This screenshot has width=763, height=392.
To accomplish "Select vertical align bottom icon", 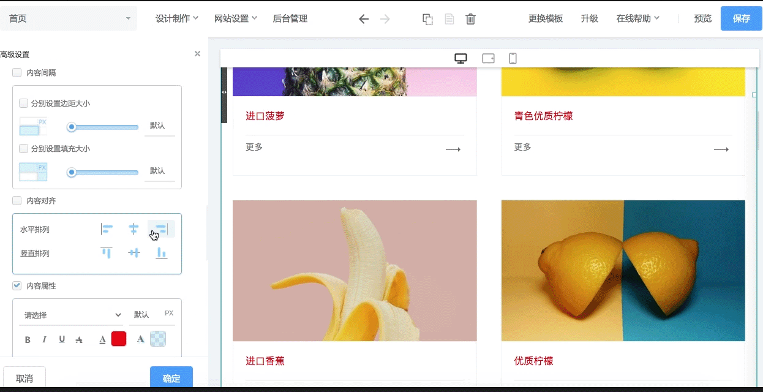I will point(161,253).
